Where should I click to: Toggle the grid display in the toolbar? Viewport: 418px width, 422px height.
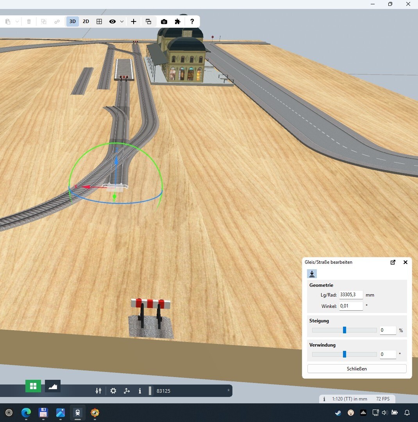tap(99, 21)
